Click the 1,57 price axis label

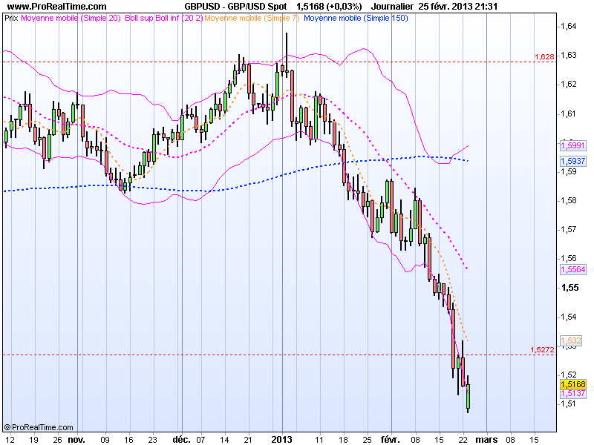pos(569,229)
